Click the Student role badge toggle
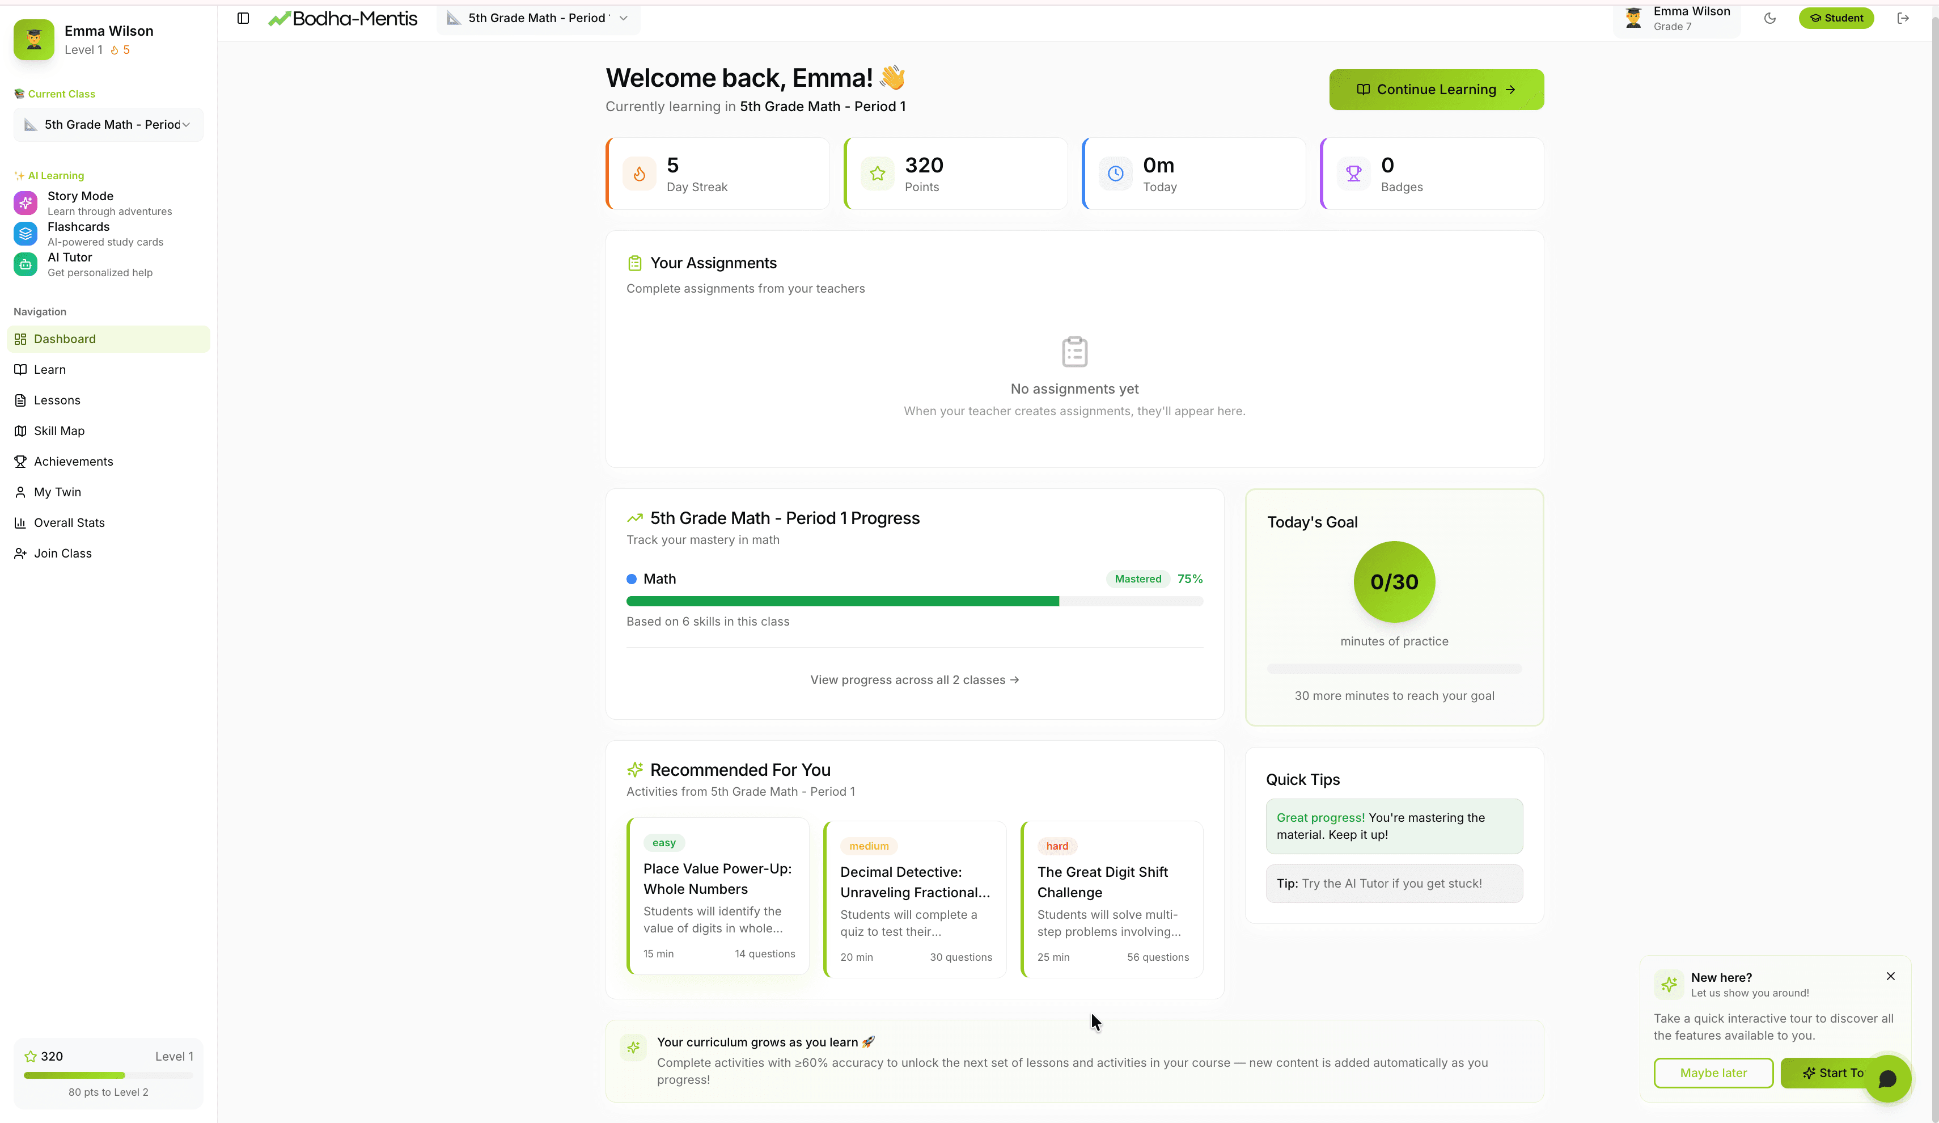 pyautogui.click(x=1837, y=18)
